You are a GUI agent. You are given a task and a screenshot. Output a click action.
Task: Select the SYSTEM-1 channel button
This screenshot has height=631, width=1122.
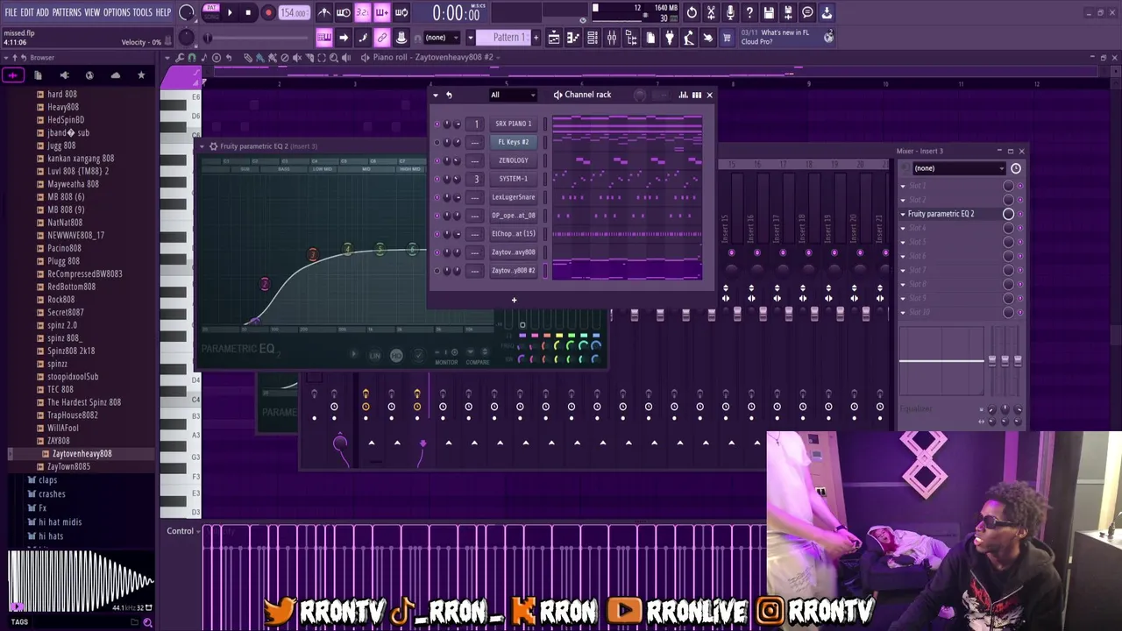pyautogui.click(x=513, y=179)
